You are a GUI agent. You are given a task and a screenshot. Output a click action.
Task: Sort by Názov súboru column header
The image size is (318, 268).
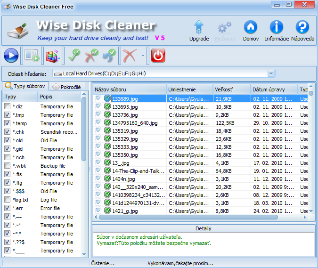(130, 89)
